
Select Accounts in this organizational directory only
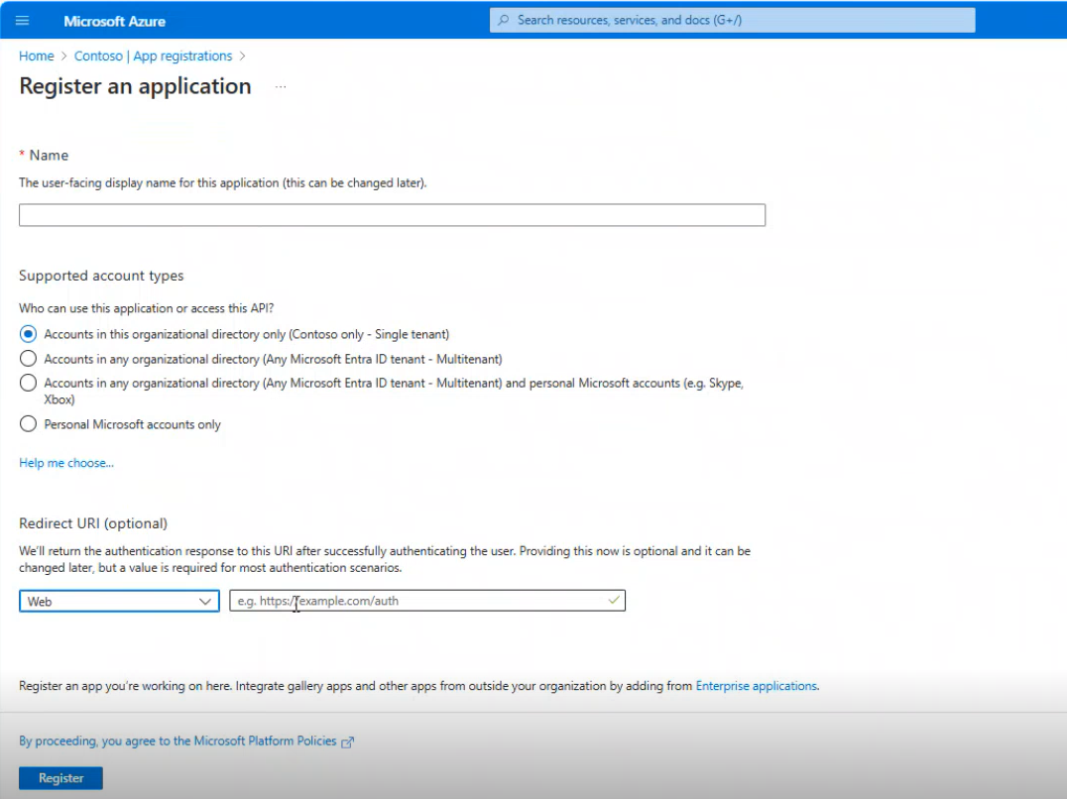[x=28, y=334]
